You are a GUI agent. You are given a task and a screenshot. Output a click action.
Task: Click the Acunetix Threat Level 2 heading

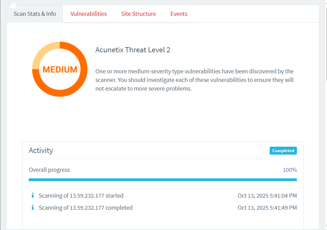[133, 50]
